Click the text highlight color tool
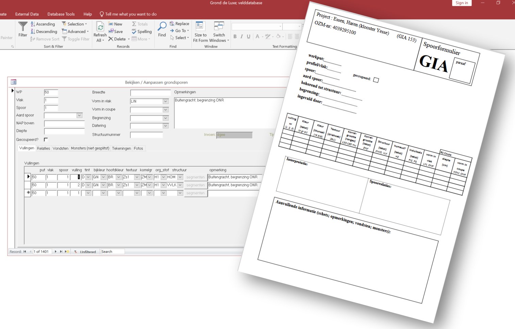 coord(268,36)
